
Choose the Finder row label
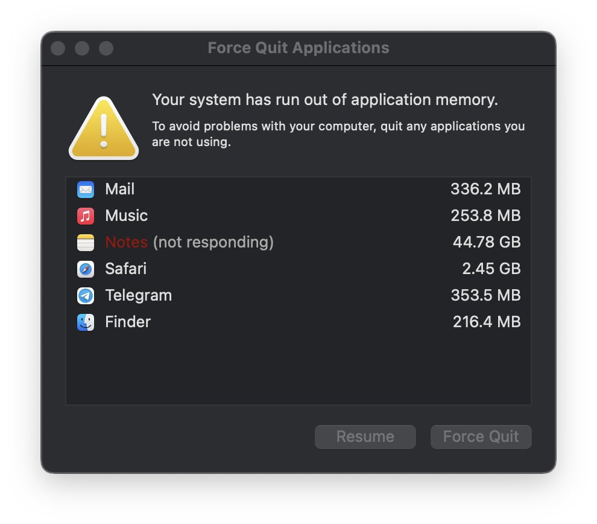click(x=128, y=322)
